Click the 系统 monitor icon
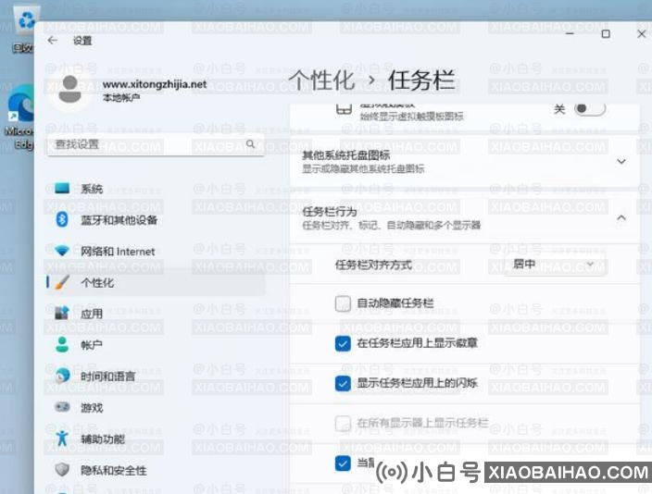Viewport: 652px width, 494px height. pos(62,188)
